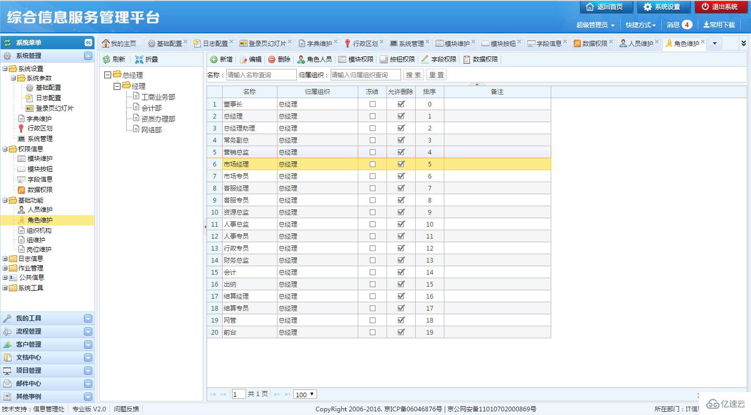Viewport: 751px width, 415px height.
Task: Open 数据权限 toolbar clipboard icon
Action: tap(467, 60)
